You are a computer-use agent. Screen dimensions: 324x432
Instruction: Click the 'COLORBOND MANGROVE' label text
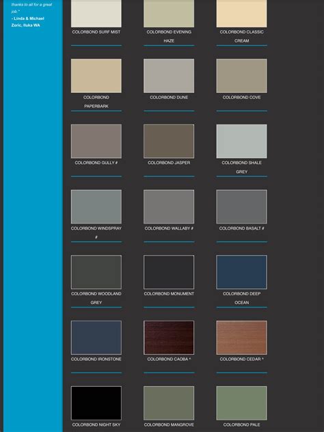coord(169,424)
